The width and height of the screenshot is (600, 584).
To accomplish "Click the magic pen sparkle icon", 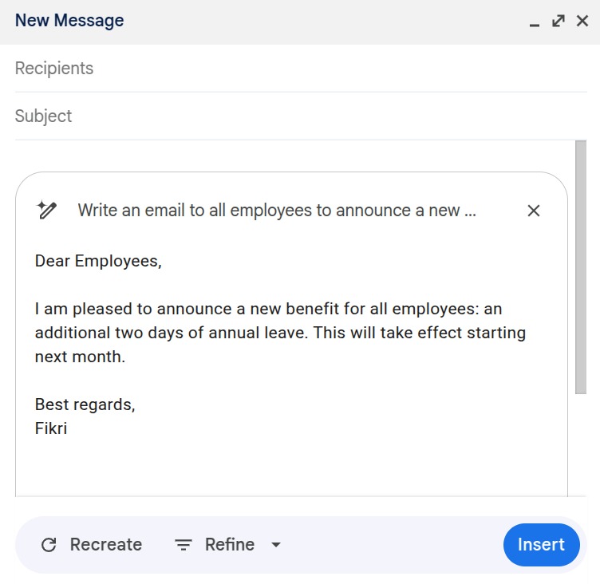I will point(47,211).
